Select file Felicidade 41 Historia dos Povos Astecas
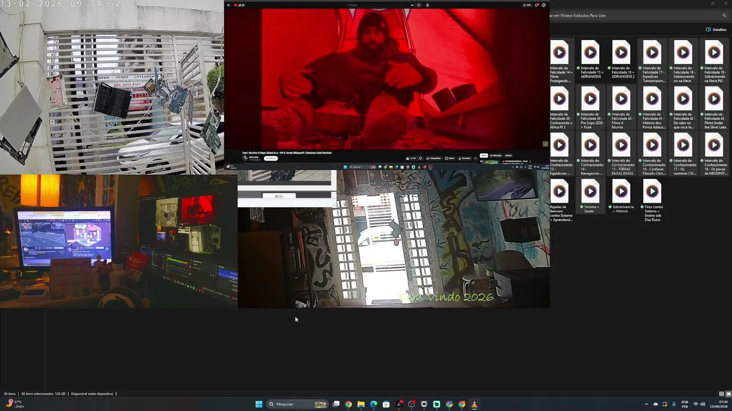 [x=652, y=107]
